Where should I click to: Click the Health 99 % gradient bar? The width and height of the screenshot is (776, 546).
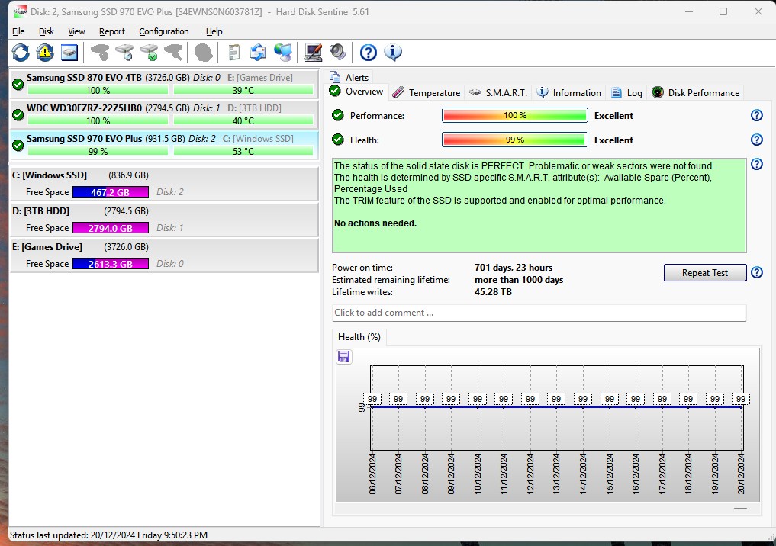[x=515, y=140]
